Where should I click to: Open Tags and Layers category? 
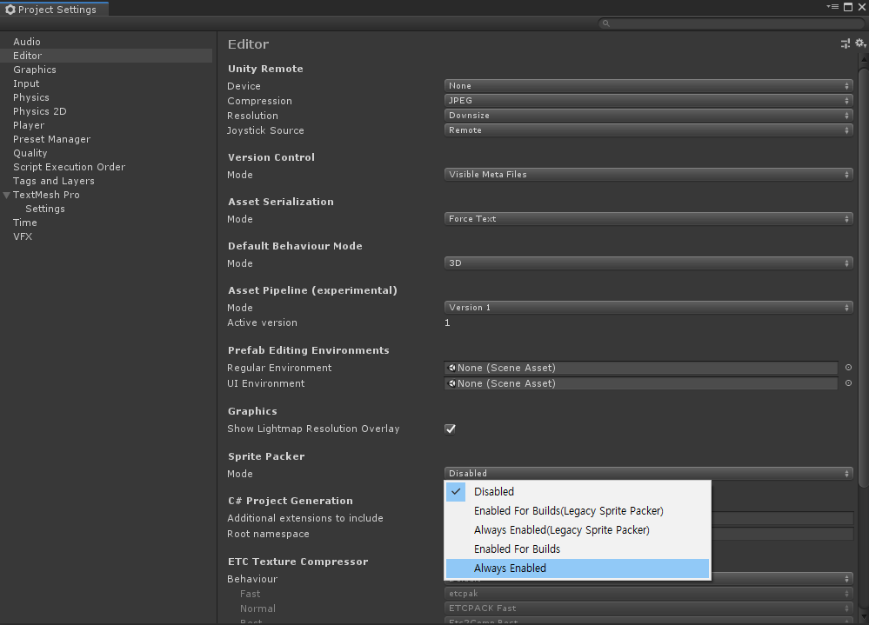pyautogui.click(x=106, y=181)
